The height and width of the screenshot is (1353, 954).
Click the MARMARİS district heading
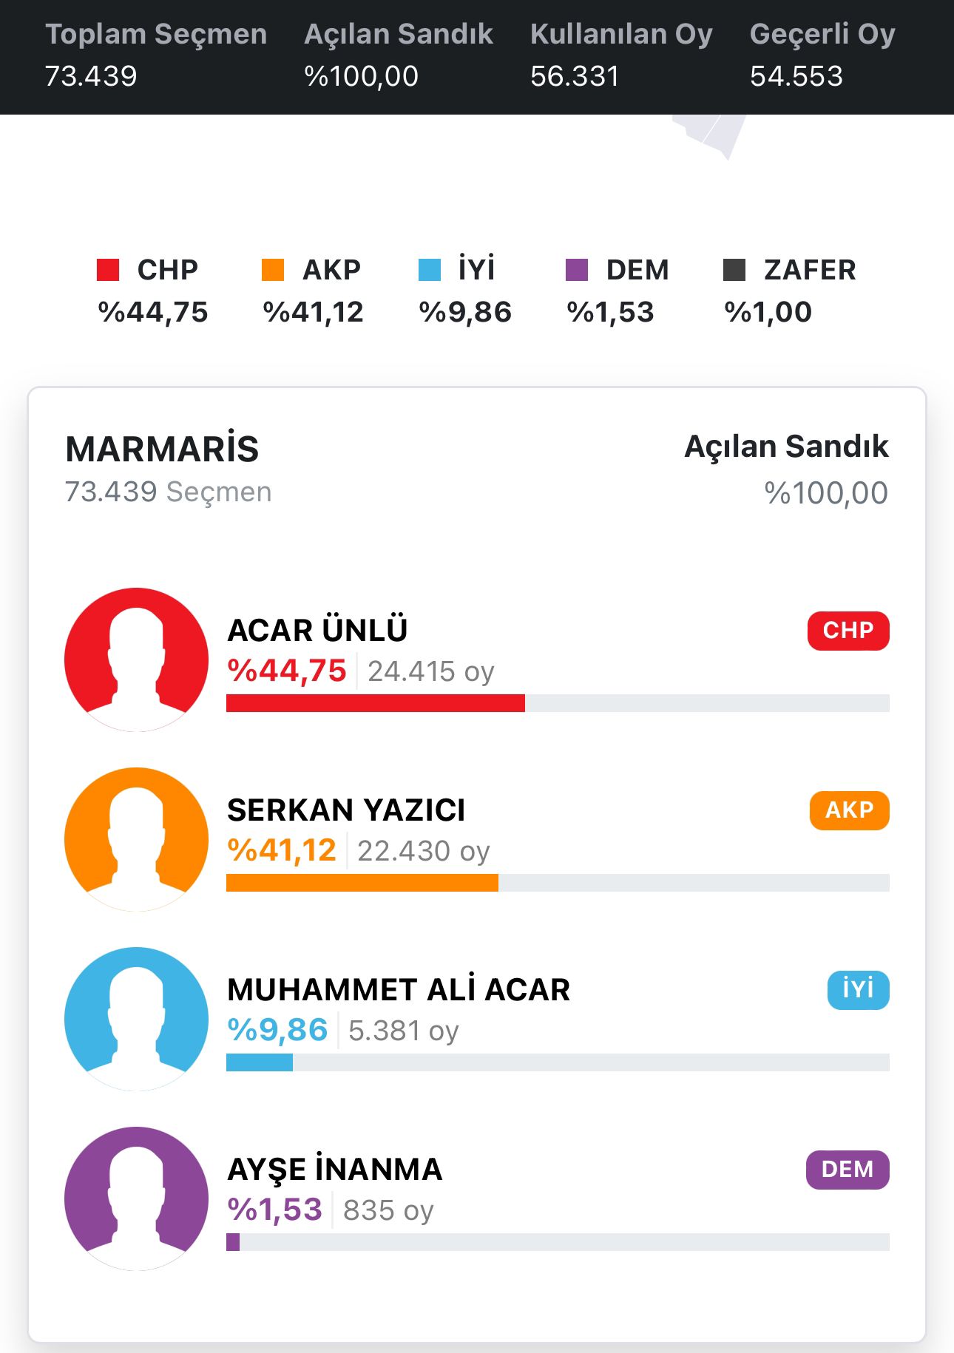click(162, 449)
